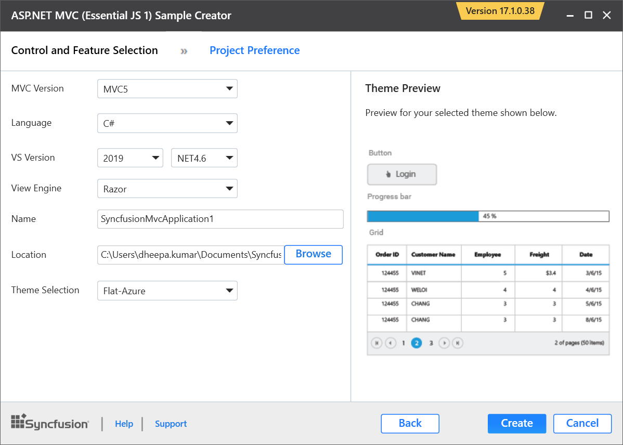The width and height of the screenshot is (623, 445).
Task: Click the Browse button for location
Action: (x=313, y=254)
